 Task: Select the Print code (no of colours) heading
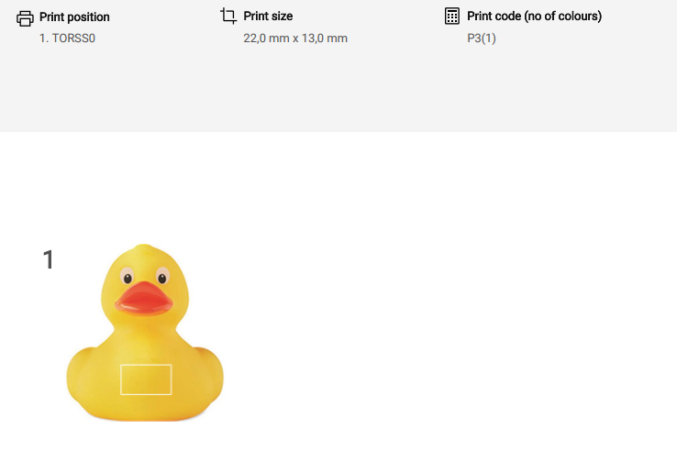click(x=534, y=16)
